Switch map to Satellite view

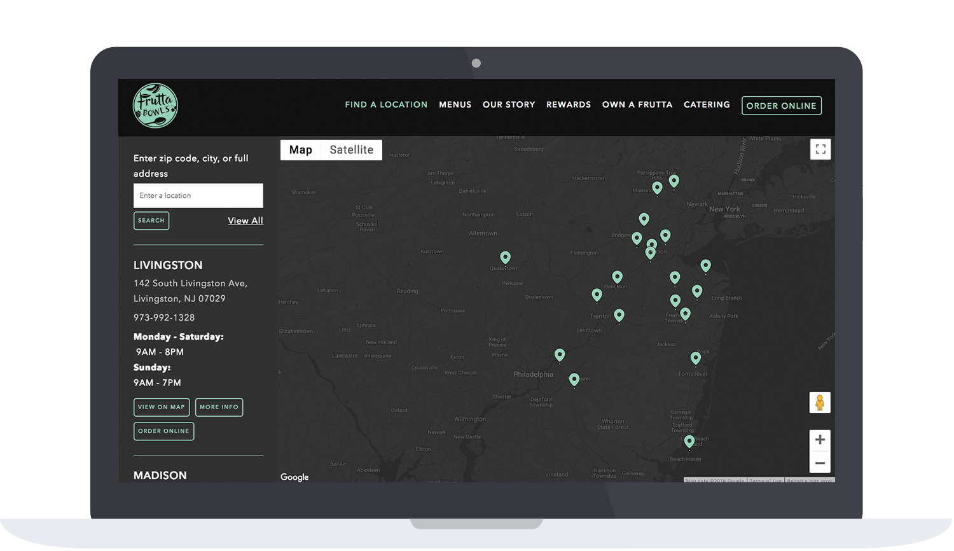351,150
